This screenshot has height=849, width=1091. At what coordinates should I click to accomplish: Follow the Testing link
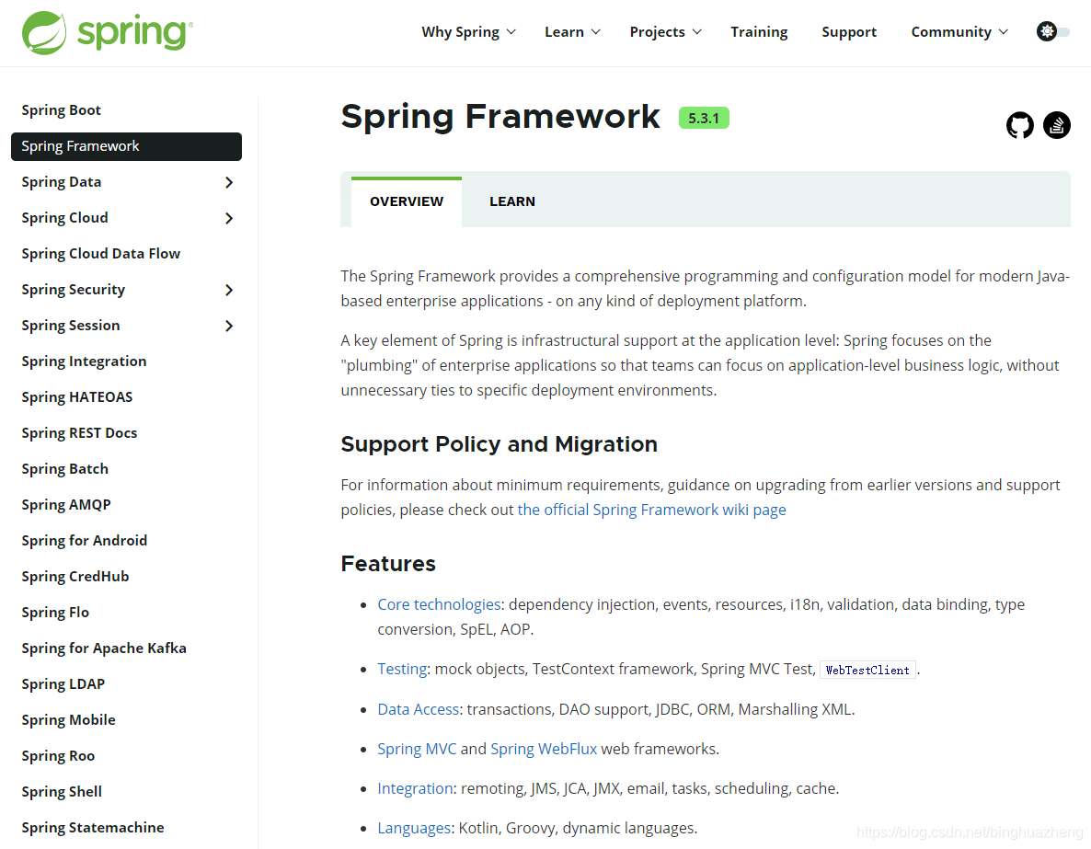tap(401, 670)
